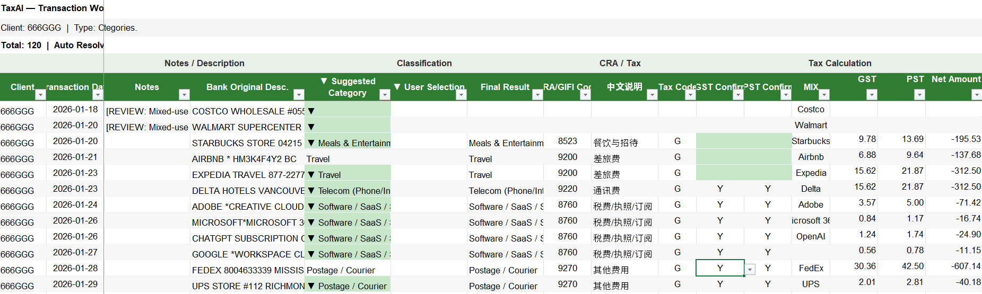Select the Net Amount cell showing -607.14
The height and width of the screenshot is (294, 982).
[955, 266]
